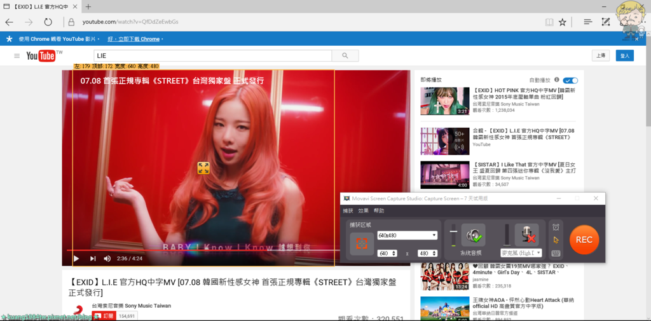Viewport: 651px width, 321px height.
Task: Open the microphone device dropdown
Action: (521, 253)
